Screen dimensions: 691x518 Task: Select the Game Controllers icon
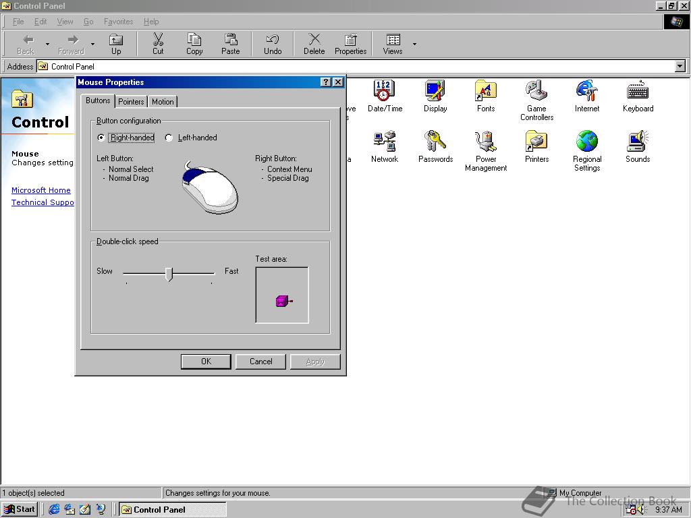pyautogui.click(x=536, y=100)
